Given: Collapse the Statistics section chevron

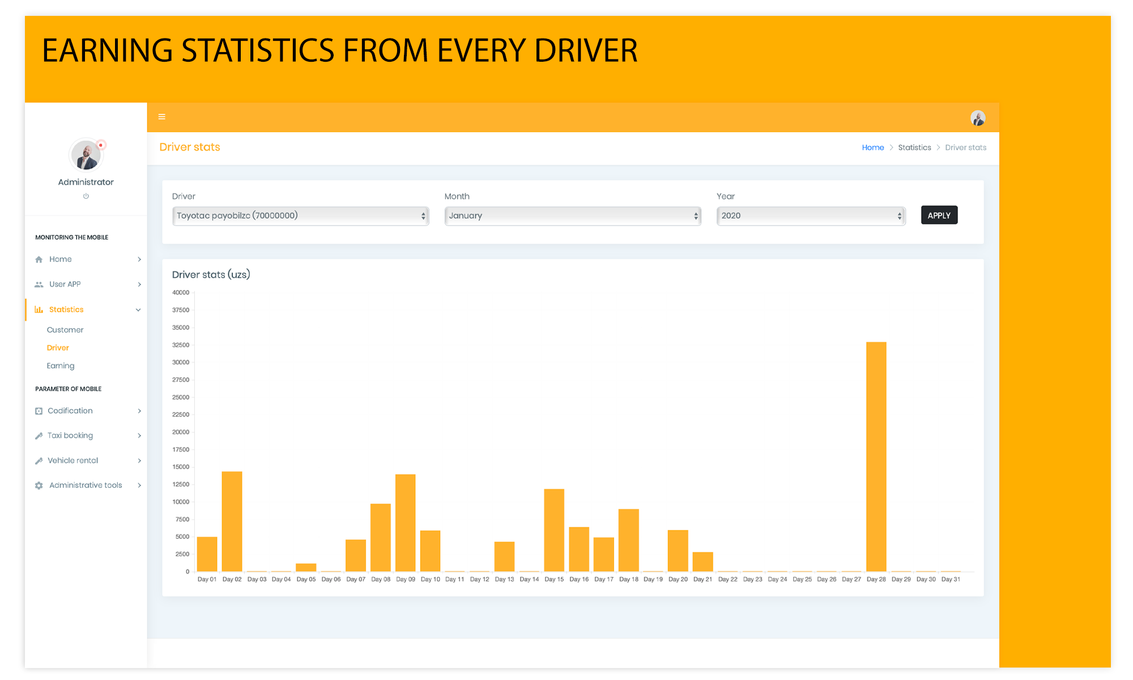Looking at the screenshot, I should point(138,310).
